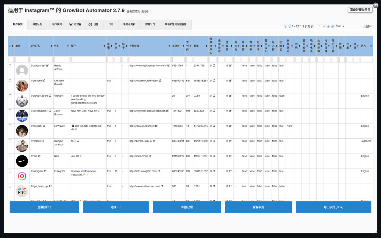Open the 全部 rows-per-page dropdown
Screen dimensions: 381x238
340,26
